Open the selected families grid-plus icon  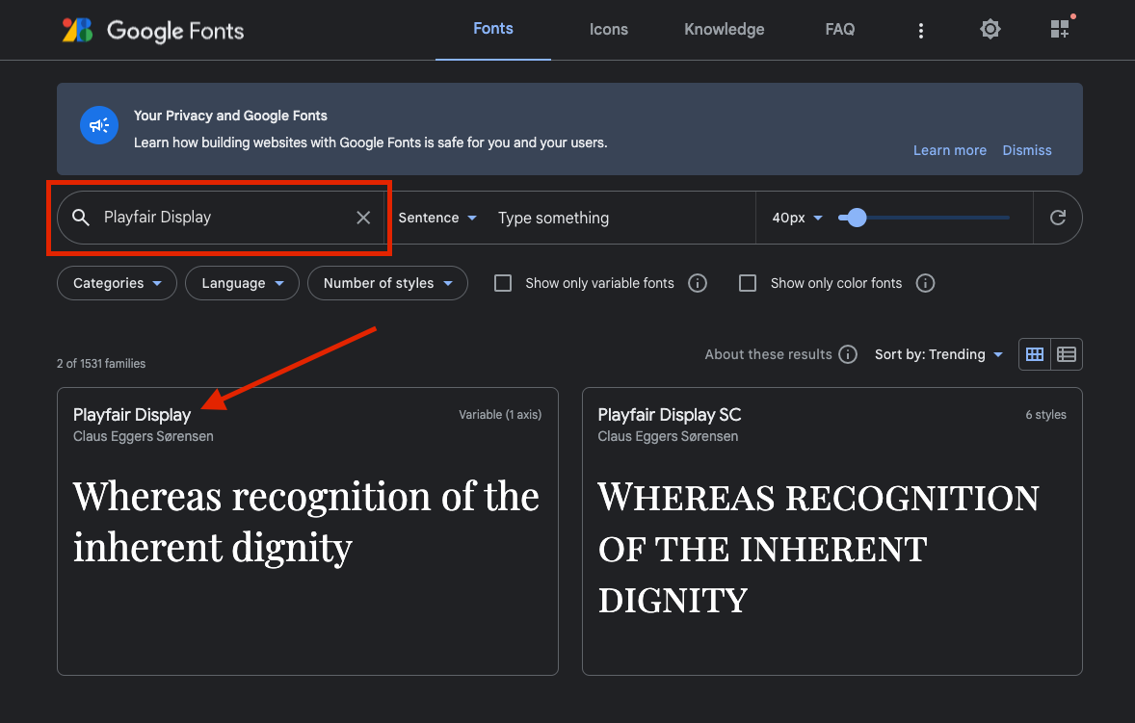tap(1060, 29)
